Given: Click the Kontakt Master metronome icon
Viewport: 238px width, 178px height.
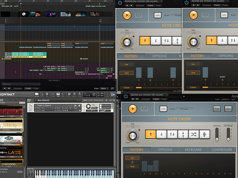Looking at the screenshot, I should click(x=42, y=94).
